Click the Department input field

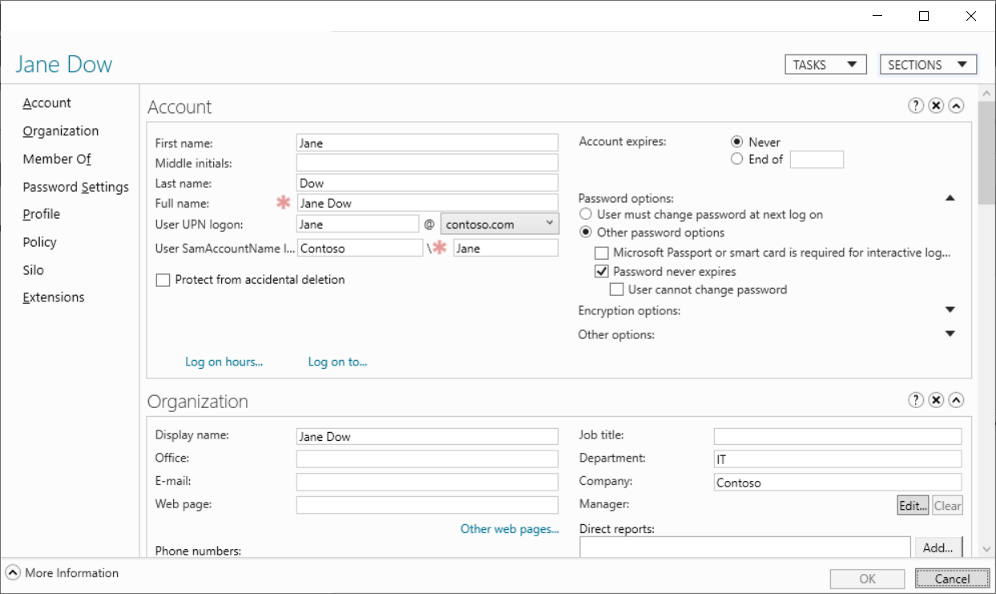(x=837, y=459)
